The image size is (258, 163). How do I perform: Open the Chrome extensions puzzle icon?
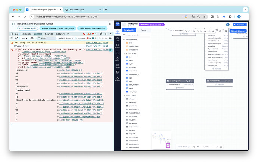pos(230,17)
